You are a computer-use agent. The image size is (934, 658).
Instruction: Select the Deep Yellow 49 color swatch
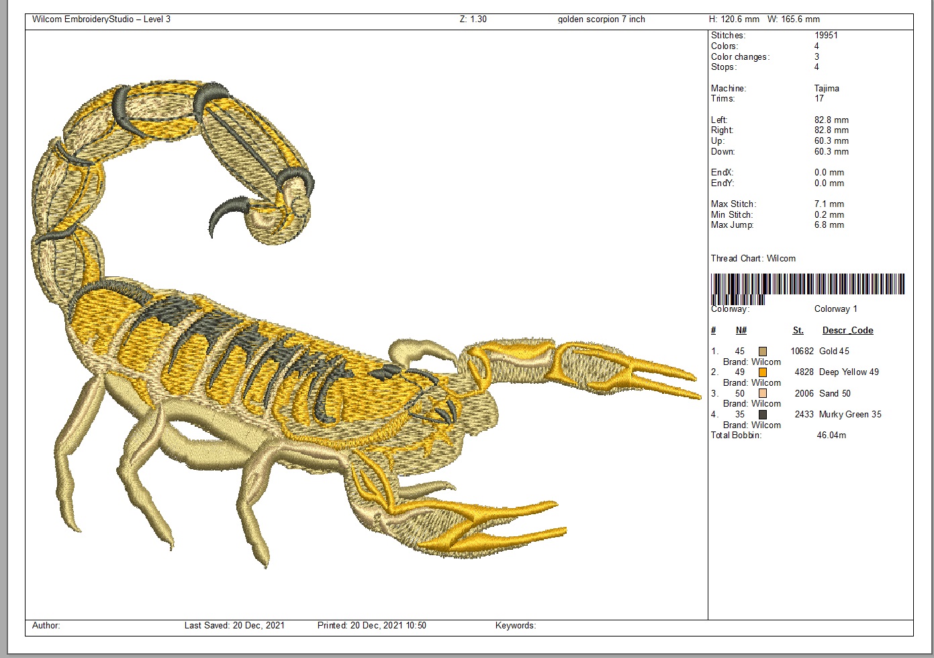click(763, 372)
